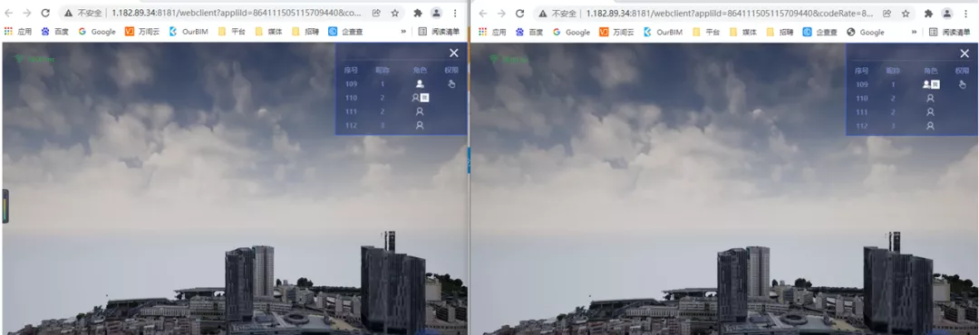Click the user role icon for row 111 in left window
This screenshot has height=335, width=979.
pos(420,111)
